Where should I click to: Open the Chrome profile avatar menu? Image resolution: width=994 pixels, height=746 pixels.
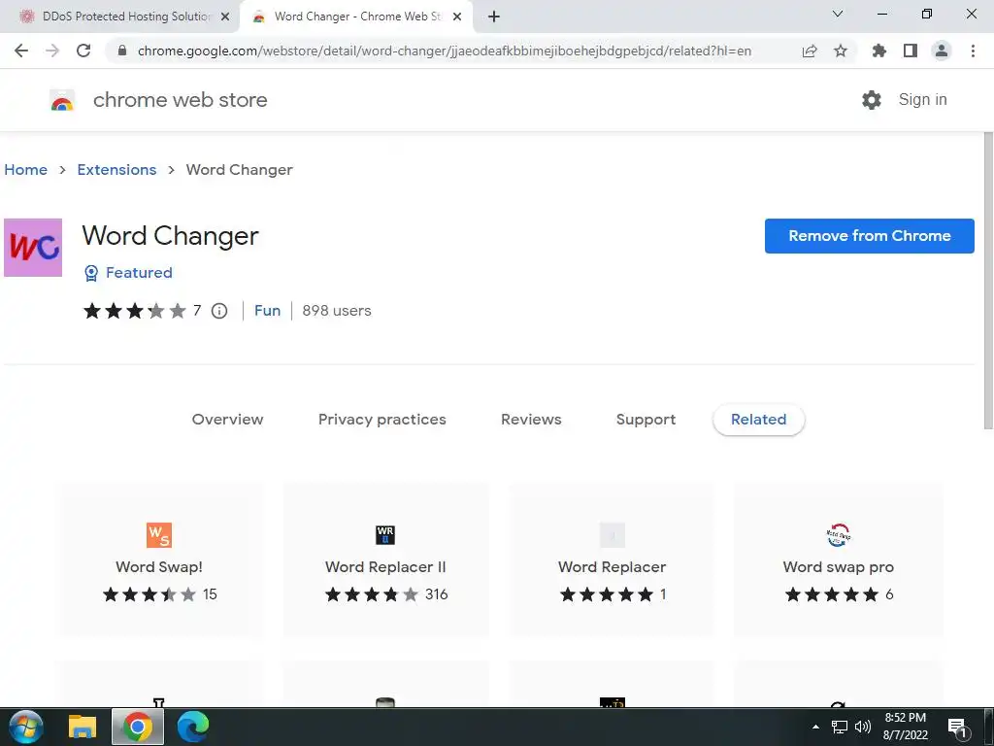[942, 51]
